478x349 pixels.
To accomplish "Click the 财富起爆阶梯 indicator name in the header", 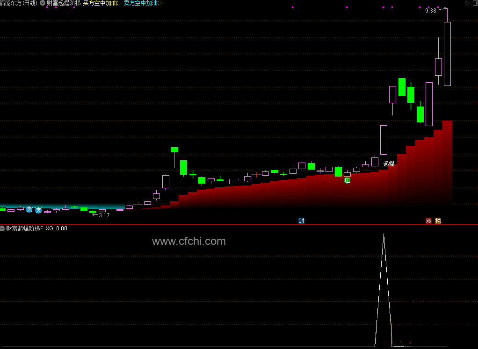I will click(x=64, y=3).
